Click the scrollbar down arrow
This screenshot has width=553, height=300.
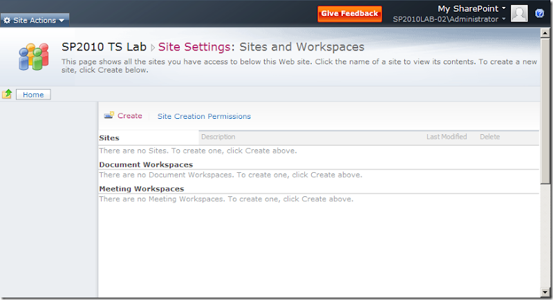tap(545, 292)
